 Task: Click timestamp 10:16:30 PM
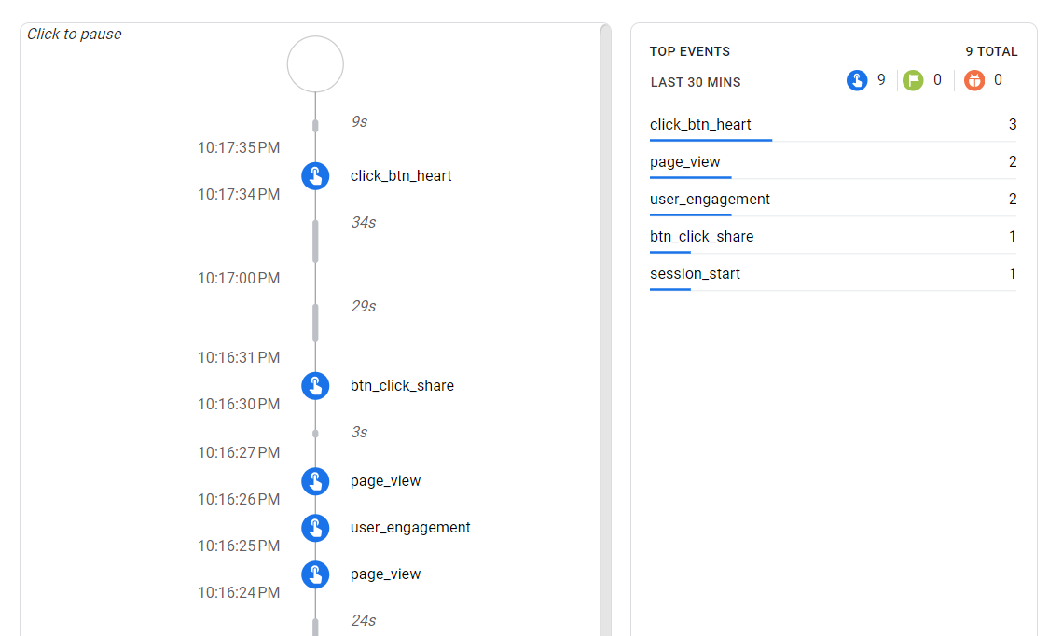(239, 405)
